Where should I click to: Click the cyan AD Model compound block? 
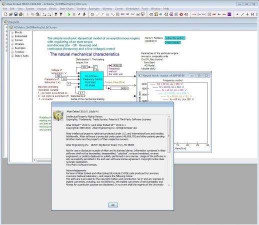[91, 81]
